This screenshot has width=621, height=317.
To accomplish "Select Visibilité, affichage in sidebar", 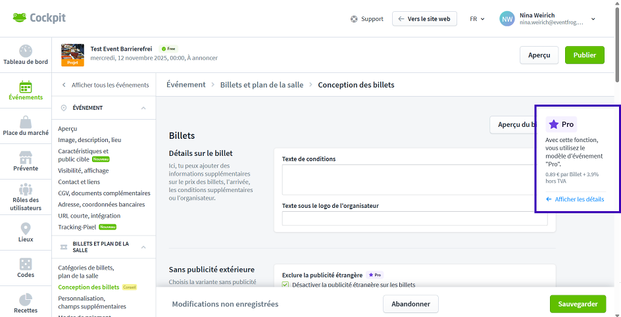I will [x=84, y=170].
